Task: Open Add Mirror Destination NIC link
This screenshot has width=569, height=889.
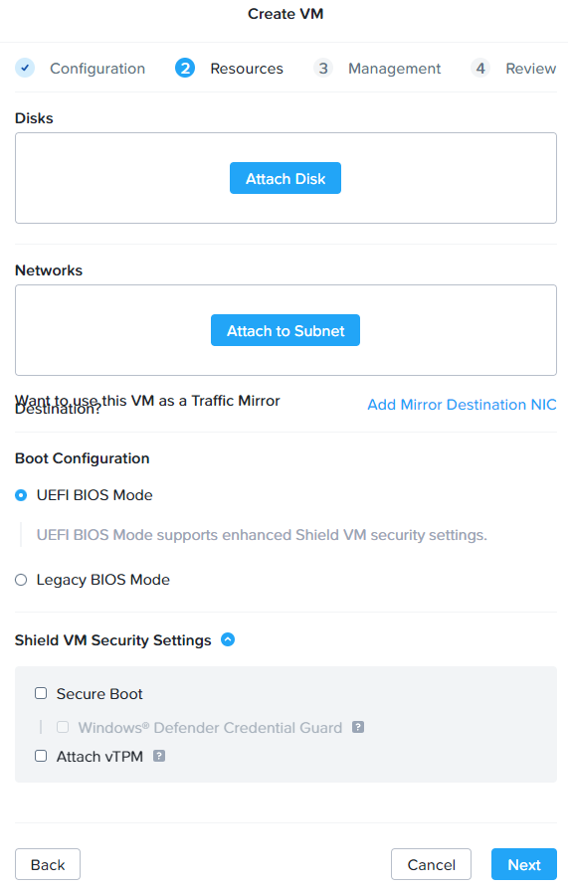Action: click(x=462, y=405)
